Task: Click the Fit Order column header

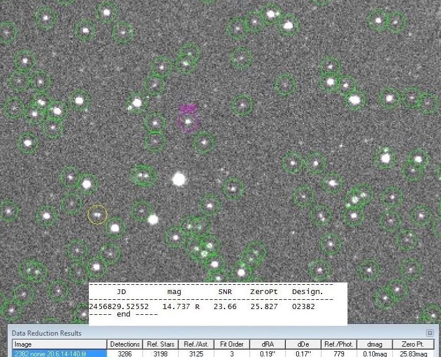Action: 231,344
